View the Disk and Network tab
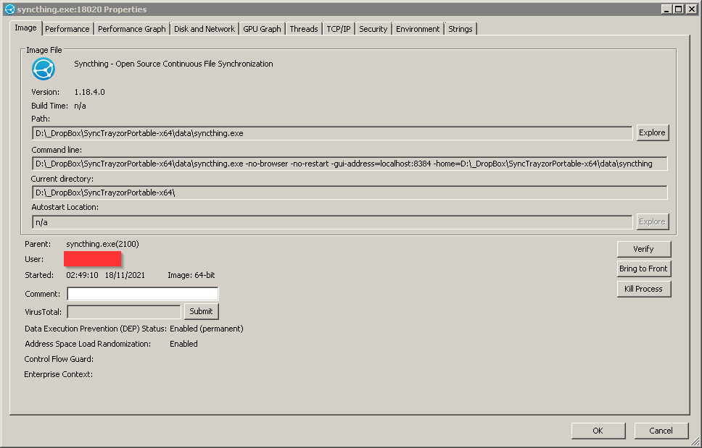 coord(204,28)
